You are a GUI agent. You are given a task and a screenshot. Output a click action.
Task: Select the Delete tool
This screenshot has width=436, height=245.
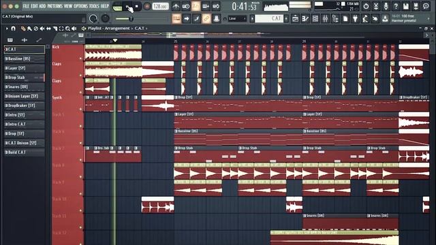36,29
